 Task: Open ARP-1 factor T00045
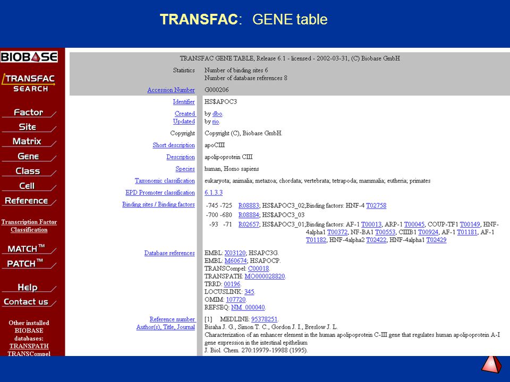414,224
